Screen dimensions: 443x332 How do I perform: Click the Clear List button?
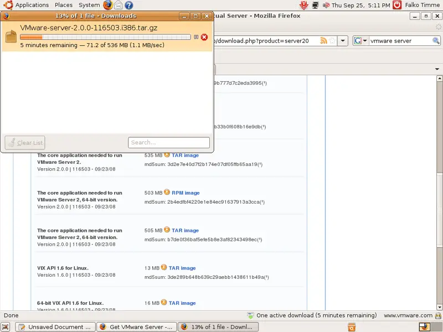point(25,143)
